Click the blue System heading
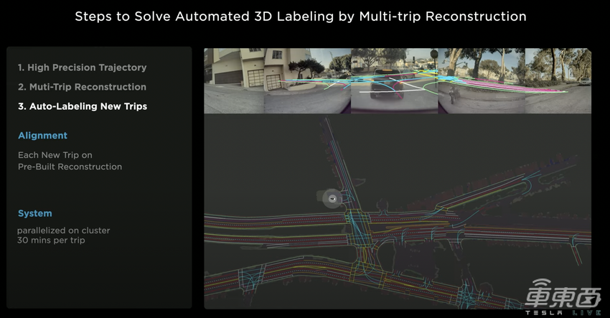610x318 pixels. [x=34, y=213]
